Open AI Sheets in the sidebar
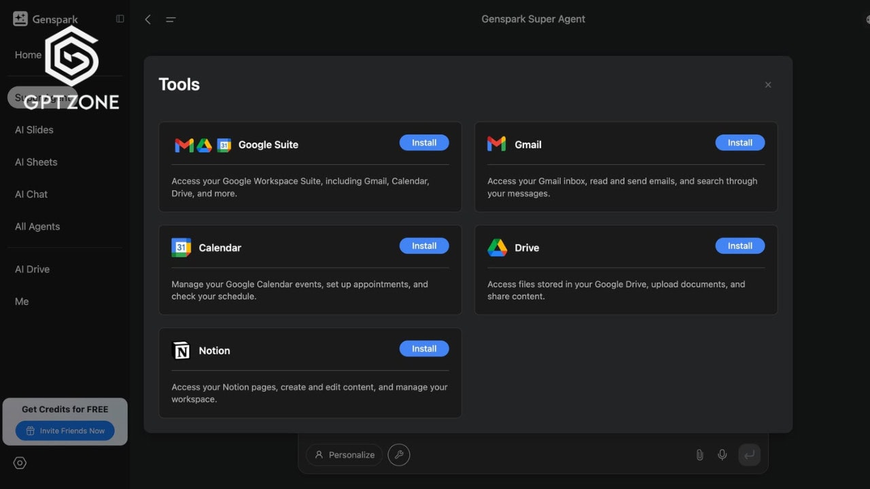 click(x=36, y=162)
